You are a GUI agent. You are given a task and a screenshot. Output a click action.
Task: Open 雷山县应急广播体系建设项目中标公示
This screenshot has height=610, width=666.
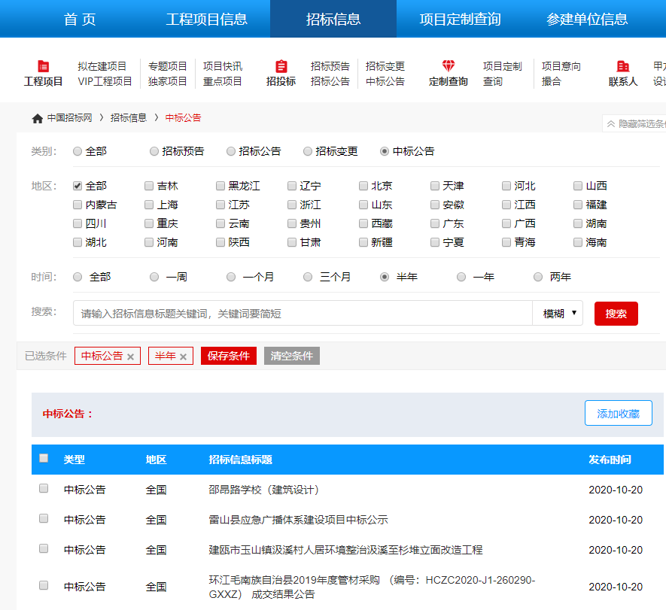point(298,520)
